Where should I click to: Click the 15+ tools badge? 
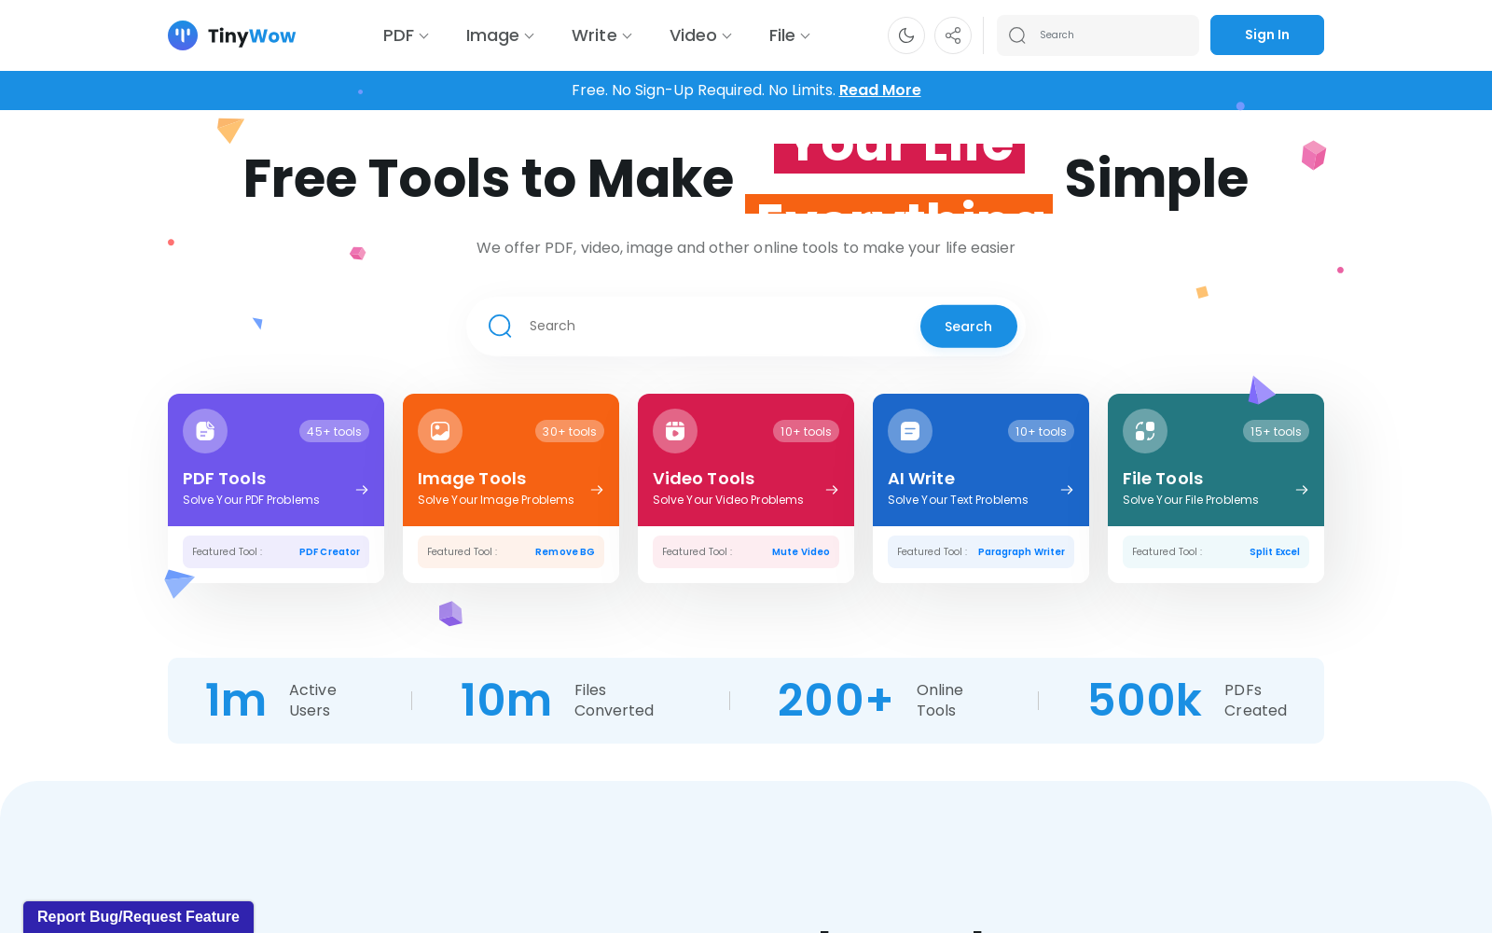(x=1276, y=431)
